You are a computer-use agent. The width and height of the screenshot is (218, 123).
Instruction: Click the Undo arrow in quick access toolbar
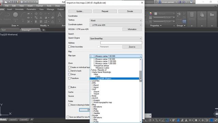[x=26, y=2]
